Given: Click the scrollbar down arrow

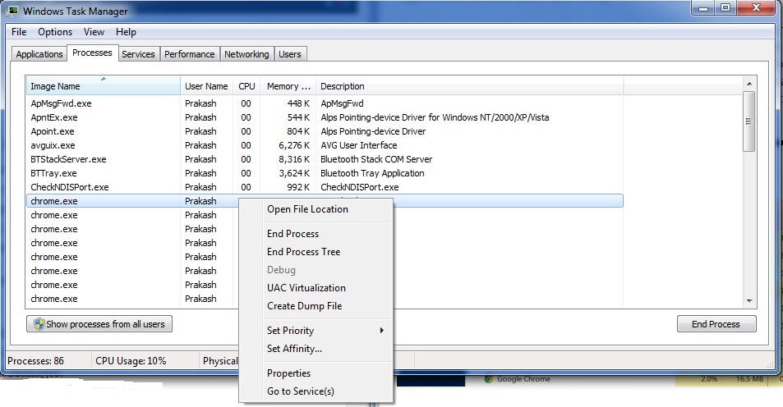Looking at the screenshot, I should pyautogui.click(x=749, y=301).
